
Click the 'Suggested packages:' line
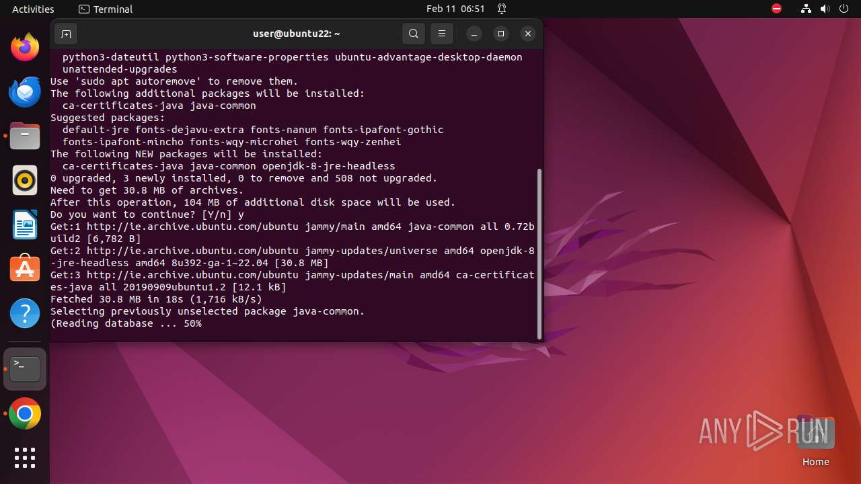108,118
